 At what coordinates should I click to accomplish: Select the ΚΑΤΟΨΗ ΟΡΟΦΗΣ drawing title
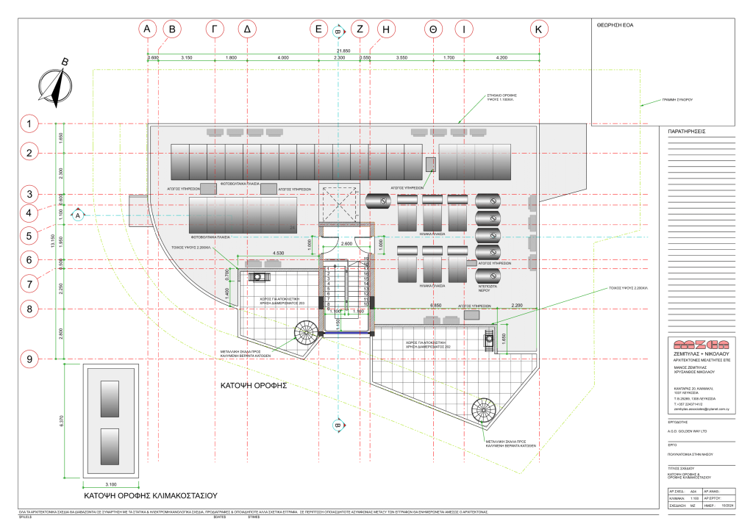click(253, 385)
